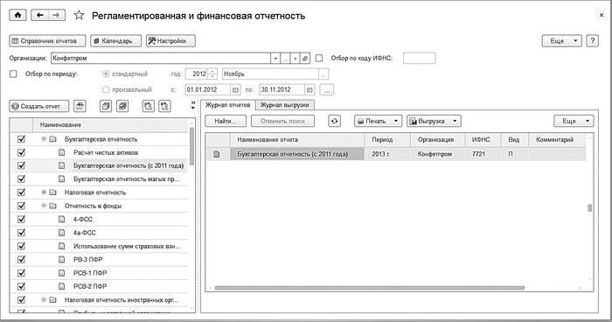Click the stacked-pages icon in left toolbar
The height and width of the screenshot is (322, 612).
[122, 106]
